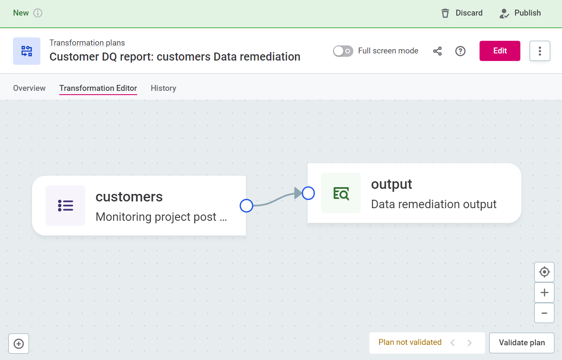Click the info icon next to New
Image resolution: width=562 pixels, height=360 pixels.
(x=38, y=13)
